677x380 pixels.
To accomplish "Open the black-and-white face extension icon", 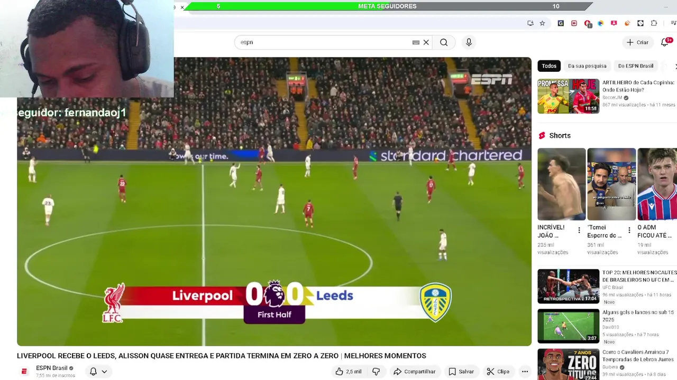I will (x=641, y=23).
